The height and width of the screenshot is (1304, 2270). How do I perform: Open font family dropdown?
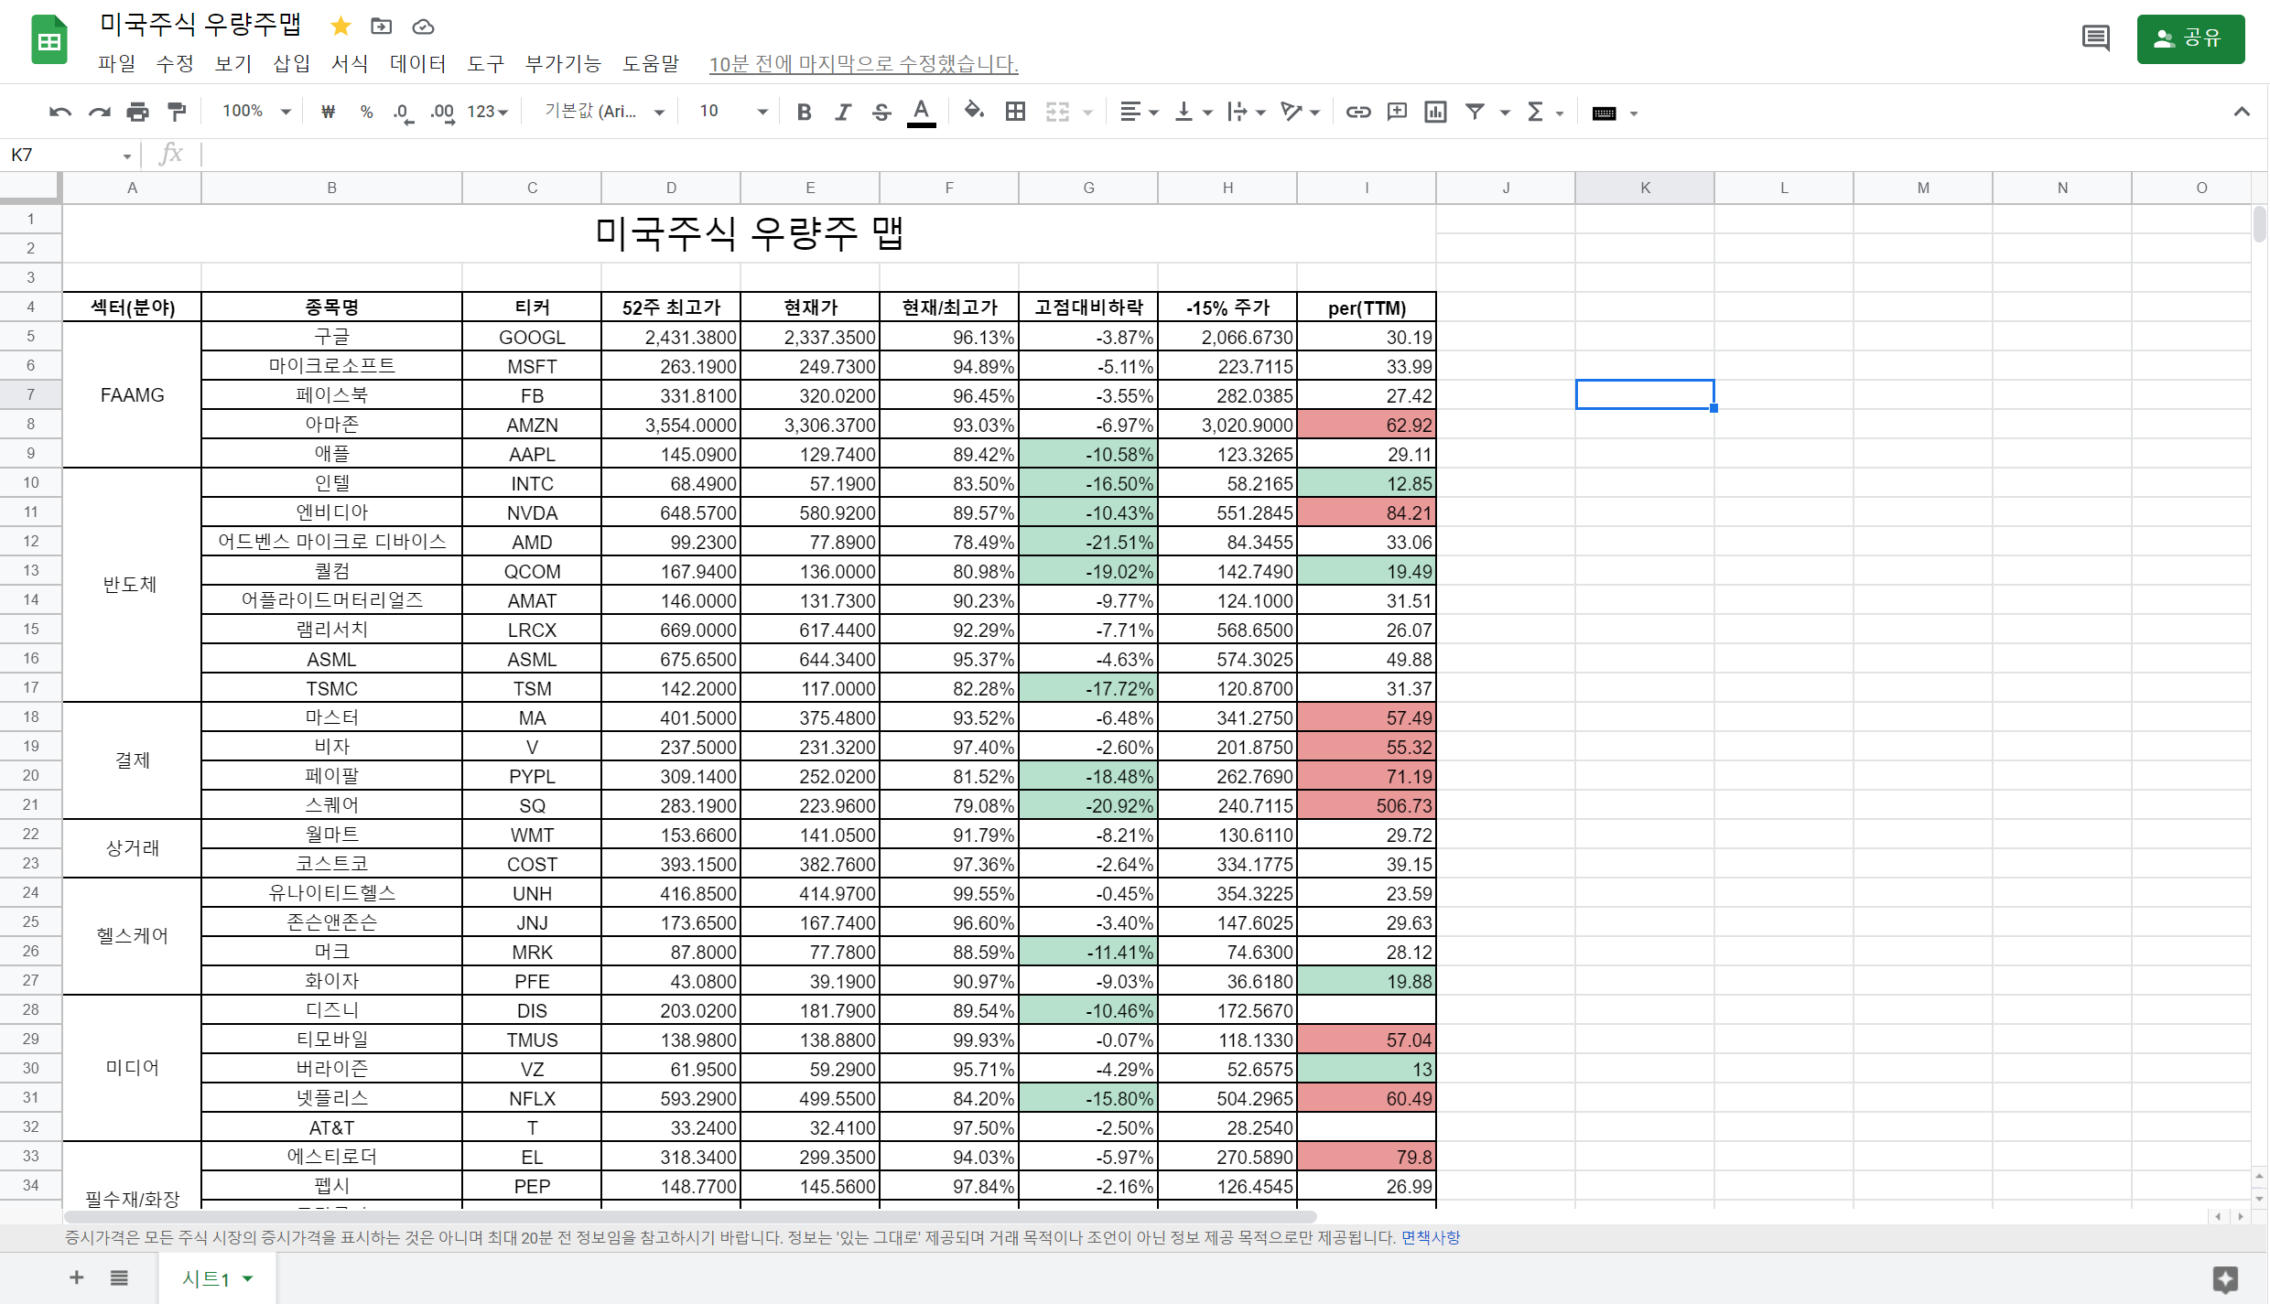[604, 111]
